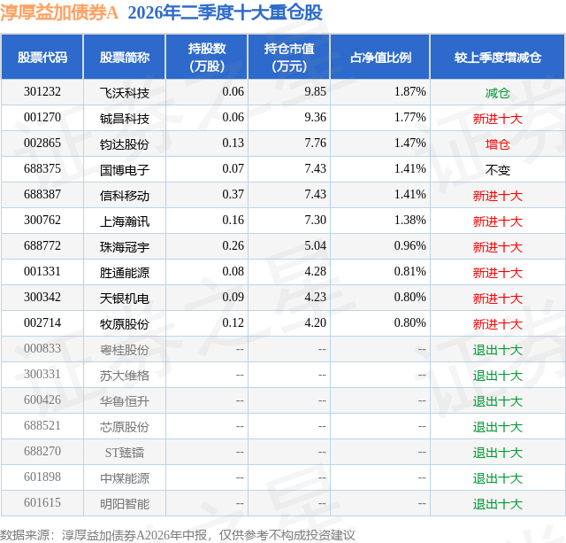Open the 牧原股份 stock name

click(x=125, y=324)
